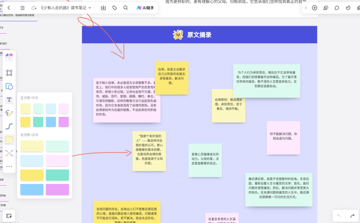Pick the purple square sticky note
The width and height of the screenshot is (360, 223).
63,122
